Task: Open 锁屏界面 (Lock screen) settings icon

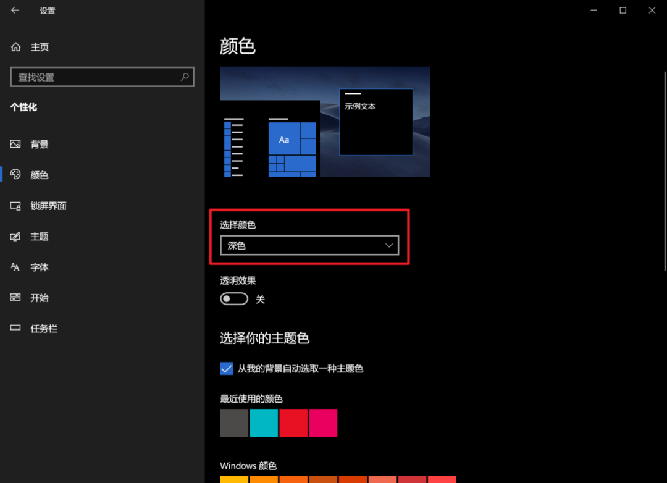Action: point(15,206)
